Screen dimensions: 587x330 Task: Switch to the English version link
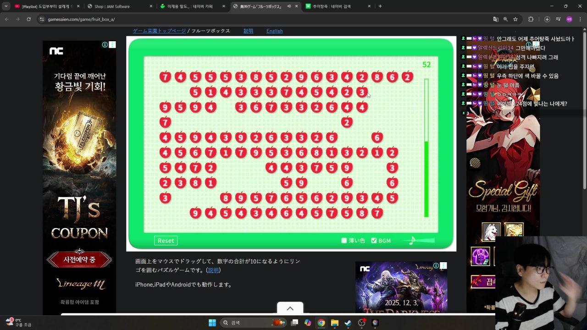point(274,31)
